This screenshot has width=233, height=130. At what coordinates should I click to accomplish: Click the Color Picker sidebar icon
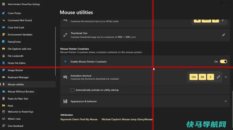[4, 13]
